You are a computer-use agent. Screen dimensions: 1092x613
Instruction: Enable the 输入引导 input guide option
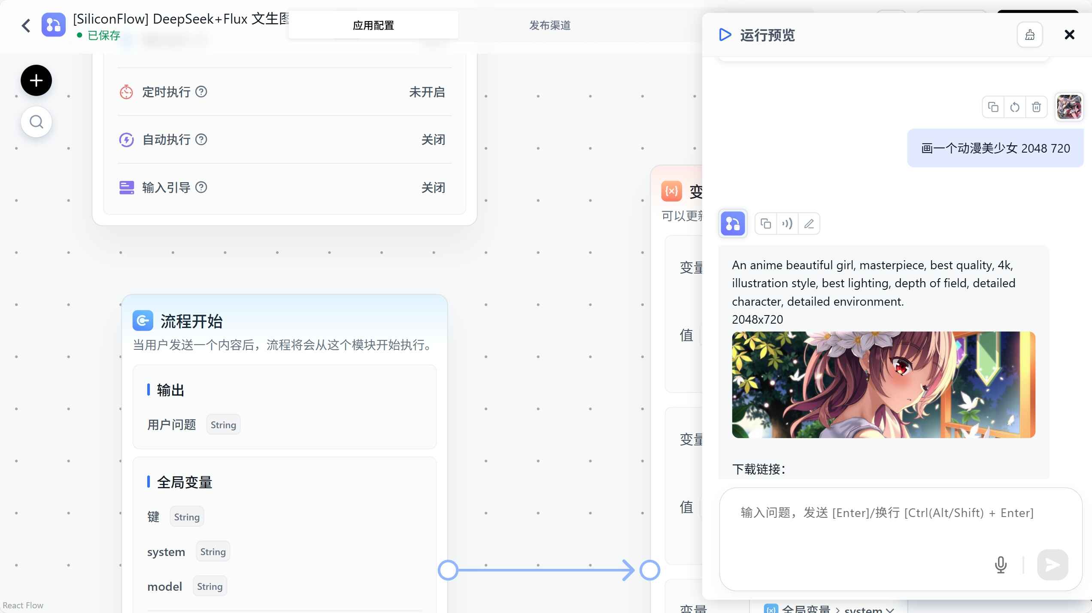[x=434, y=188]
